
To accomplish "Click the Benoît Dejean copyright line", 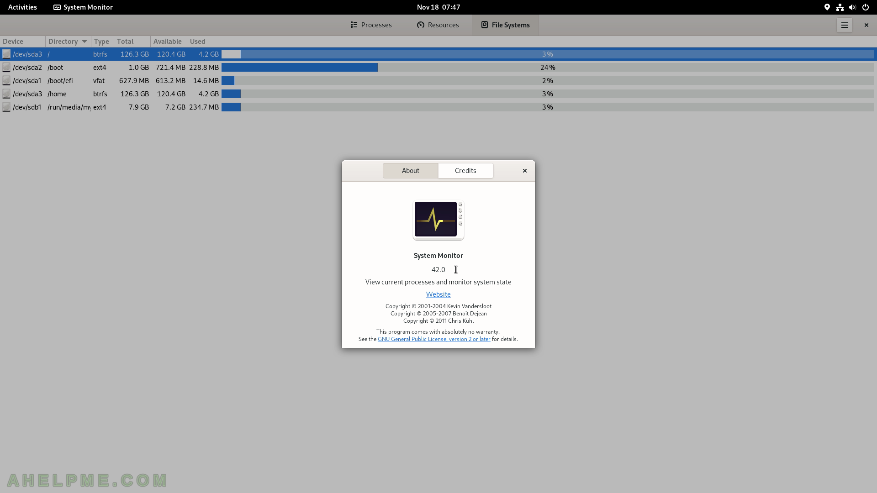I will pyautogui.click(x=438, y=314).
